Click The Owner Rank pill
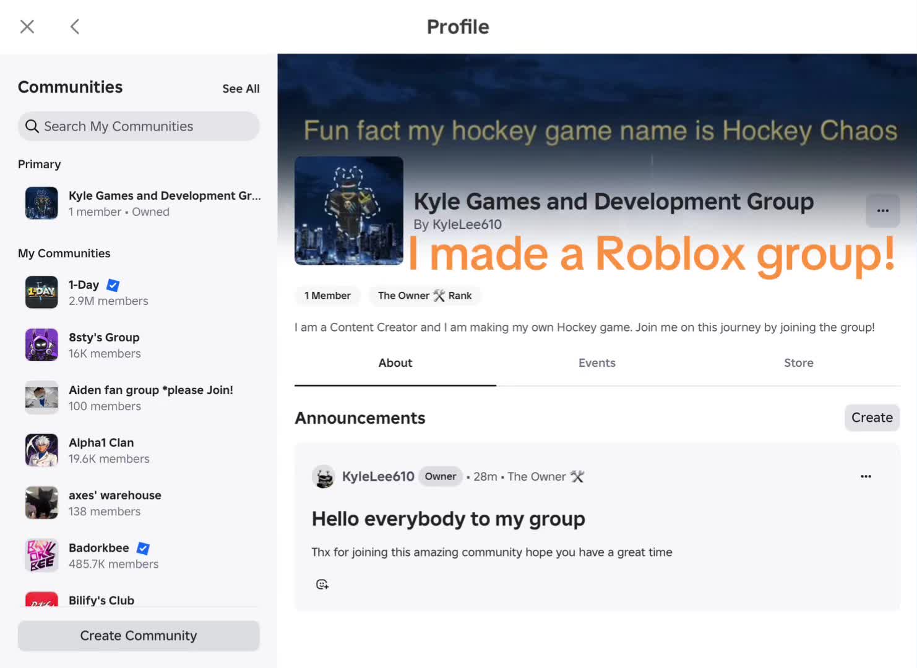Viewport: 917px width, 668px height. (424, 296)
